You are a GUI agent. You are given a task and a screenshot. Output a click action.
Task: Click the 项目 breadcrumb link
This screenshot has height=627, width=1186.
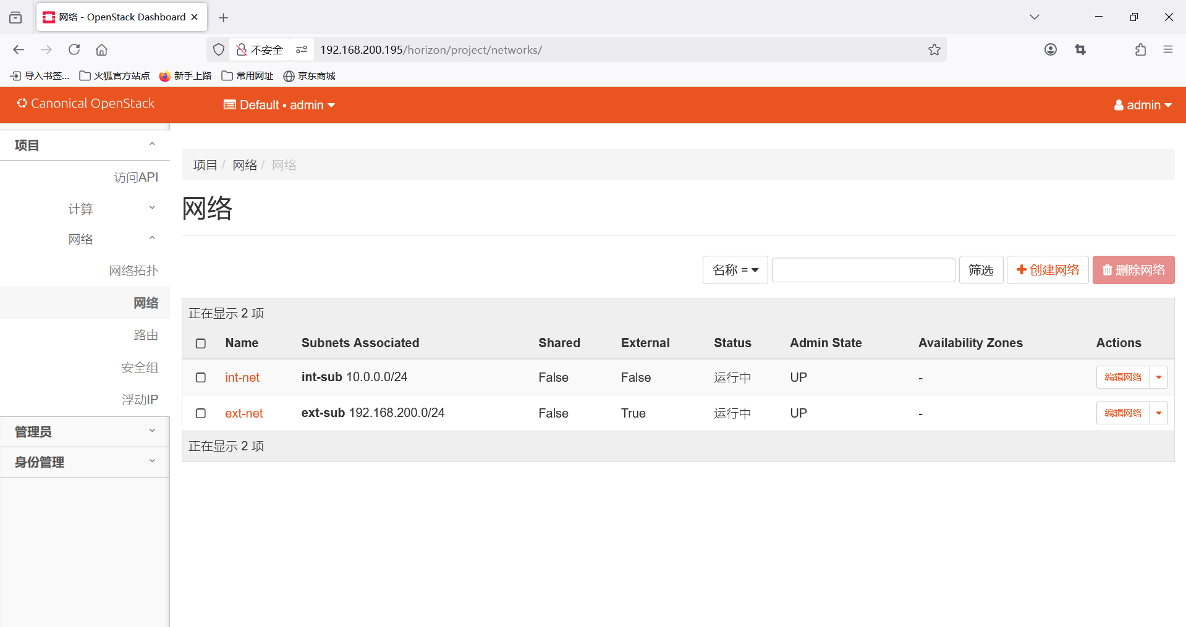(205, 165)
